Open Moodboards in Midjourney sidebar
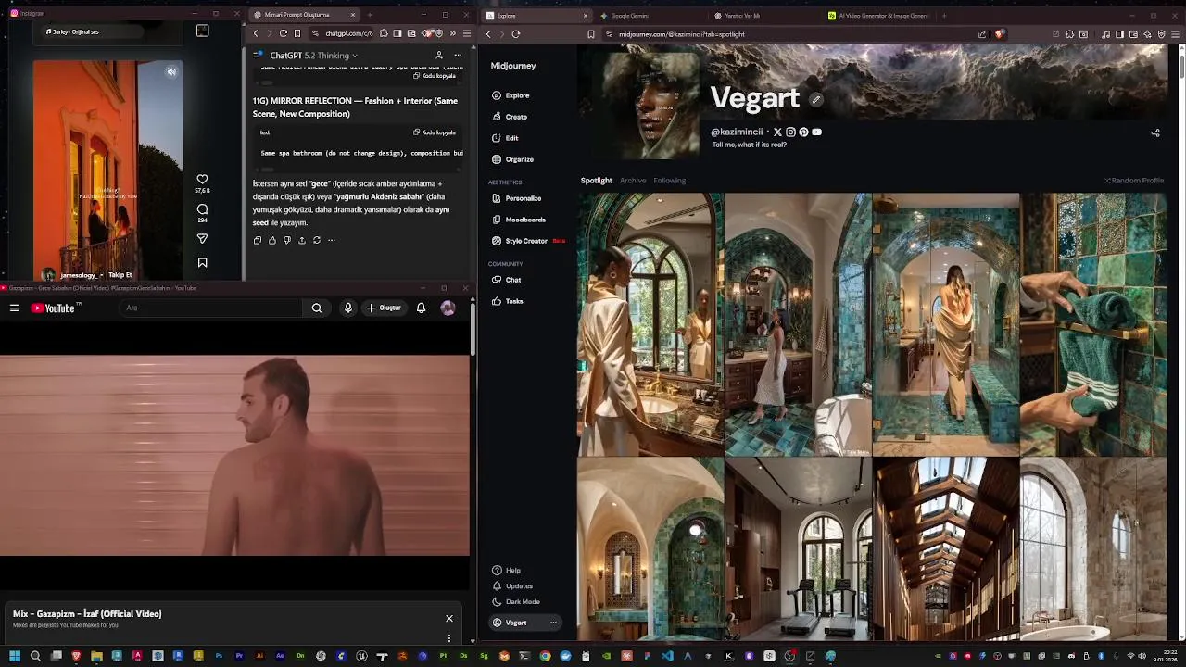Screen dimensions: 1186x667 518,220
